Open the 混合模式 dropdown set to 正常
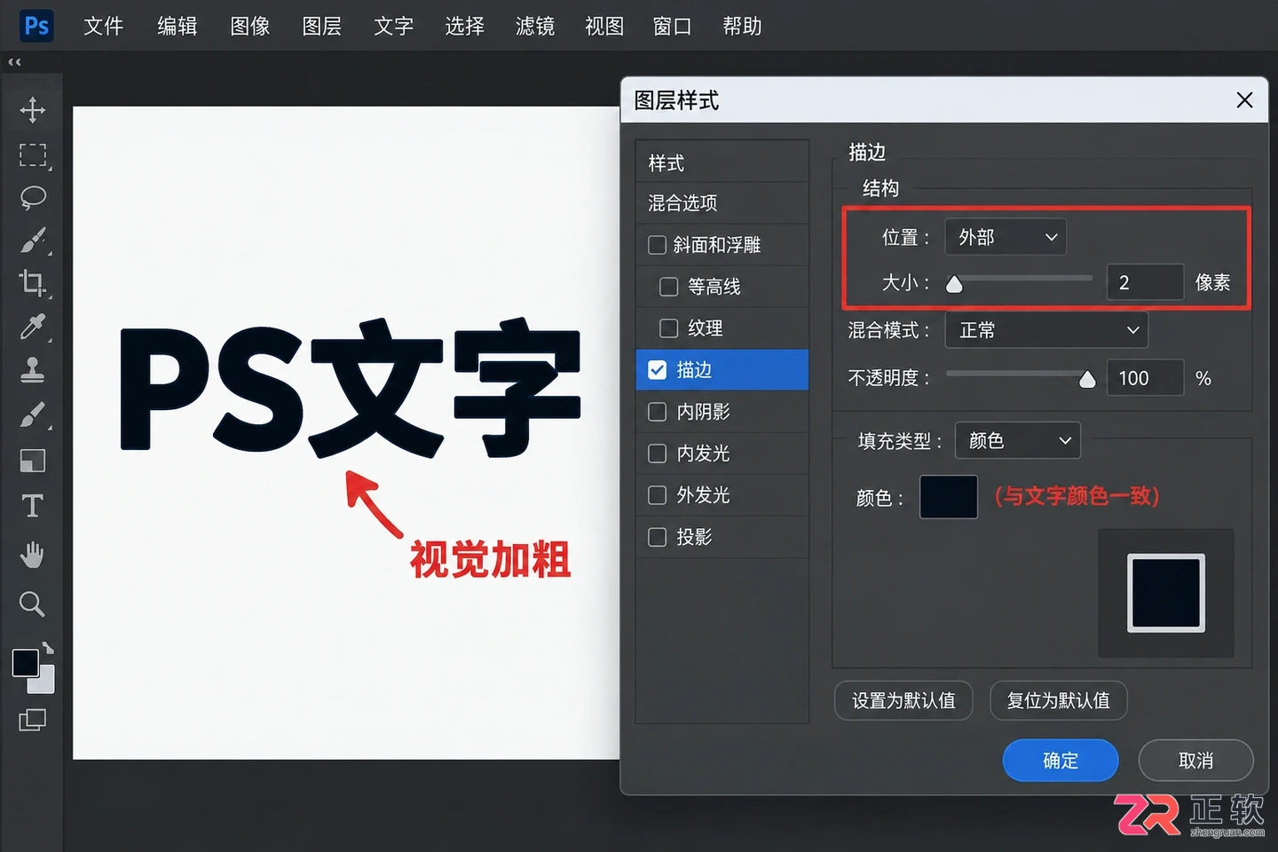The image size is (1278, 852). click(1046, 330)
